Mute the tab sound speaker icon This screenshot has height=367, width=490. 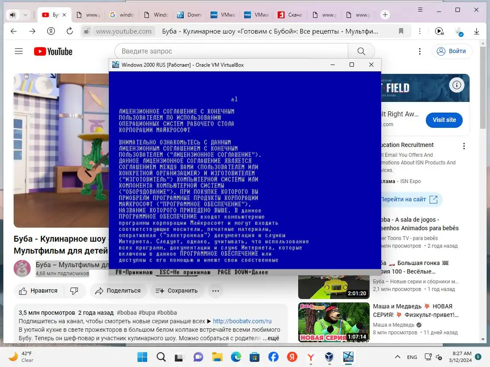12,15
